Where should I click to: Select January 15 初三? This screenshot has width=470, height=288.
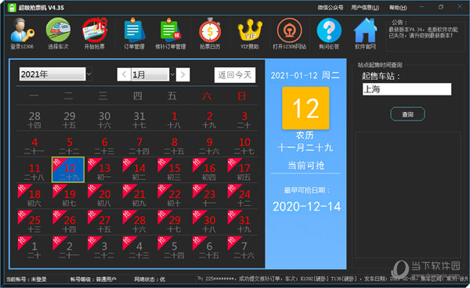pos(174,170)
